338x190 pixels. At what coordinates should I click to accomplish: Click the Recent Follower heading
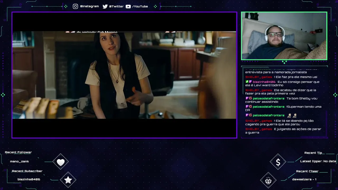18,152
